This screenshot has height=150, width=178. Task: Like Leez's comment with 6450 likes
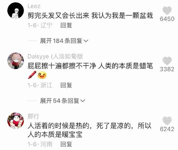pyautogui.click(x=167, y=11)
